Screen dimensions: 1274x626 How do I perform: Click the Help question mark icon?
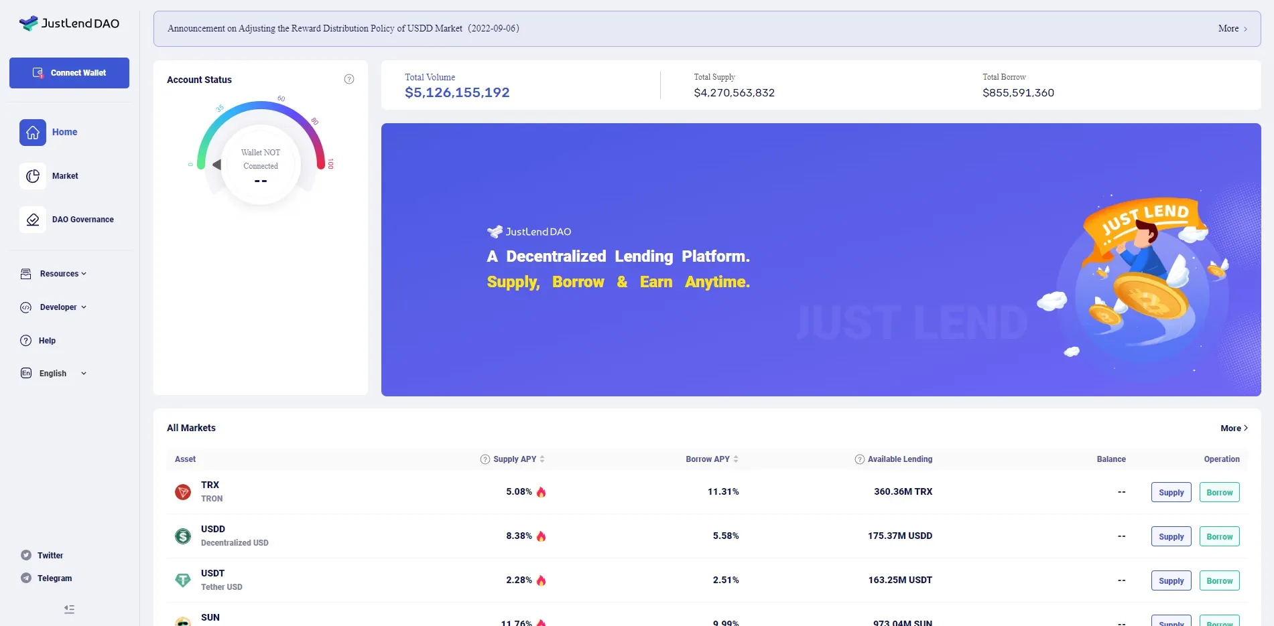[x=25, y=340]
